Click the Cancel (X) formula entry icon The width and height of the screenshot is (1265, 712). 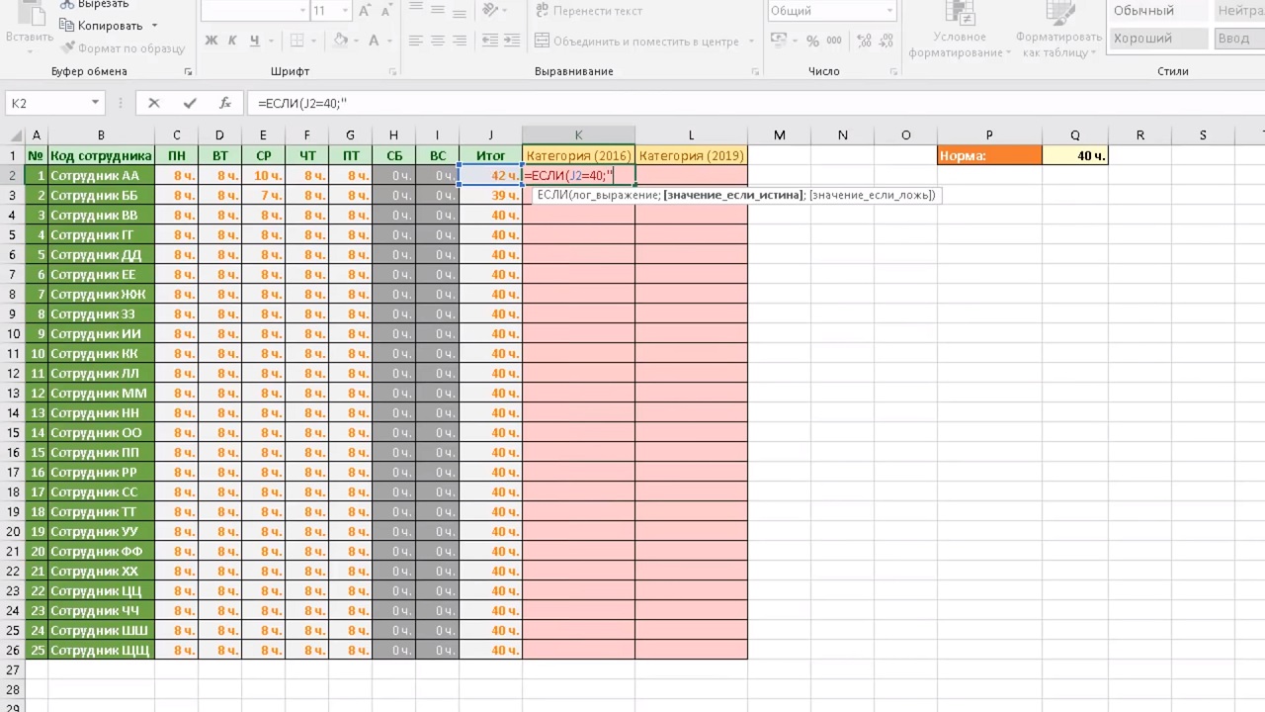coord(153,103)
